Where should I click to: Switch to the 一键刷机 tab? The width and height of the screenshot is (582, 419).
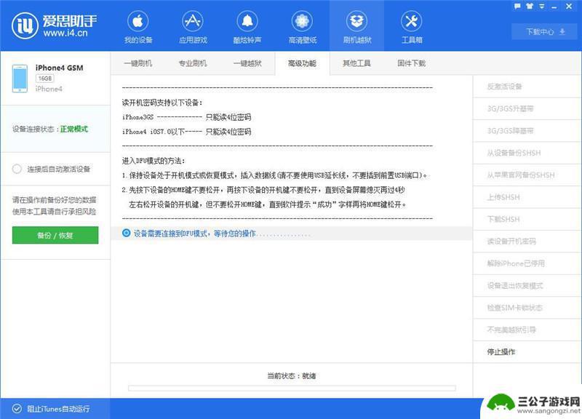pos(137,63)
